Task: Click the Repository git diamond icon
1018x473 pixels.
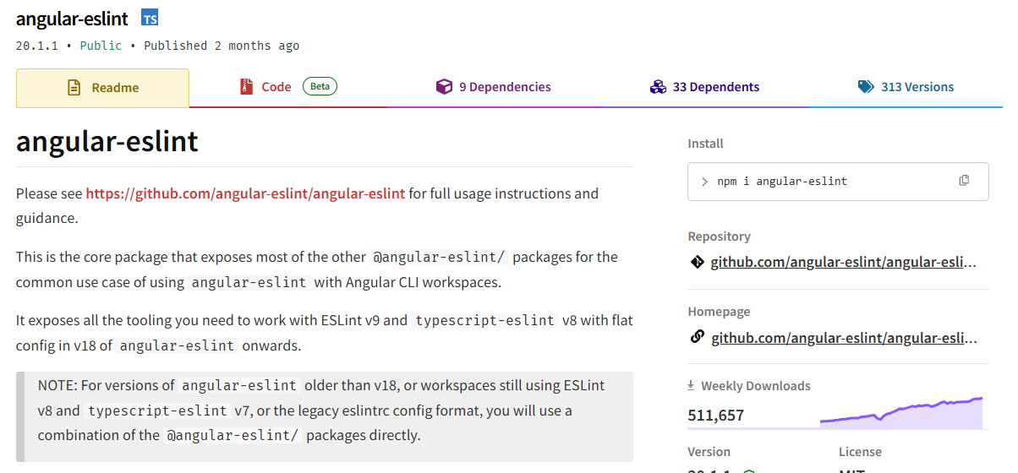Action: coord(697,262)
